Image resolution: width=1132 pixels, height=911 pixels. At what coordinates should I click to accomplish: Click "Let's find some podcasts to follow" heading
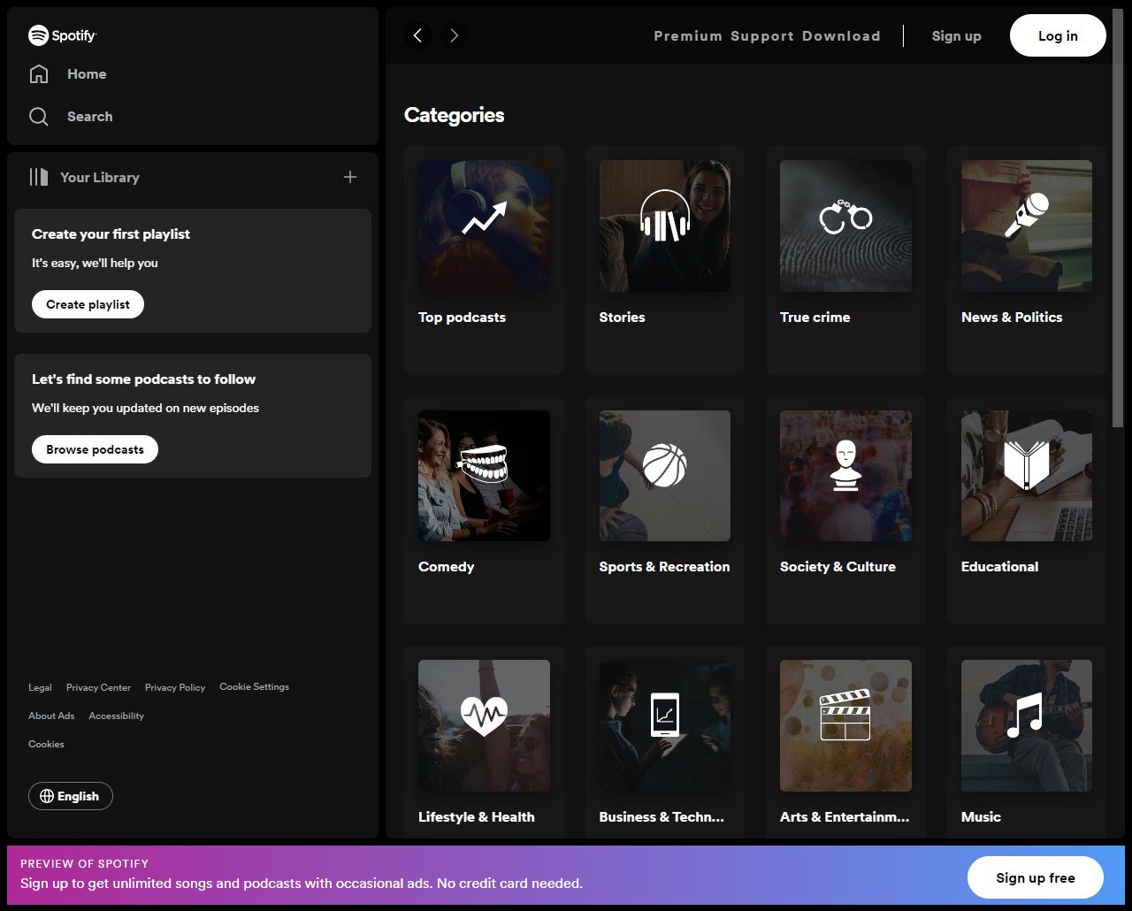point(143,379)
